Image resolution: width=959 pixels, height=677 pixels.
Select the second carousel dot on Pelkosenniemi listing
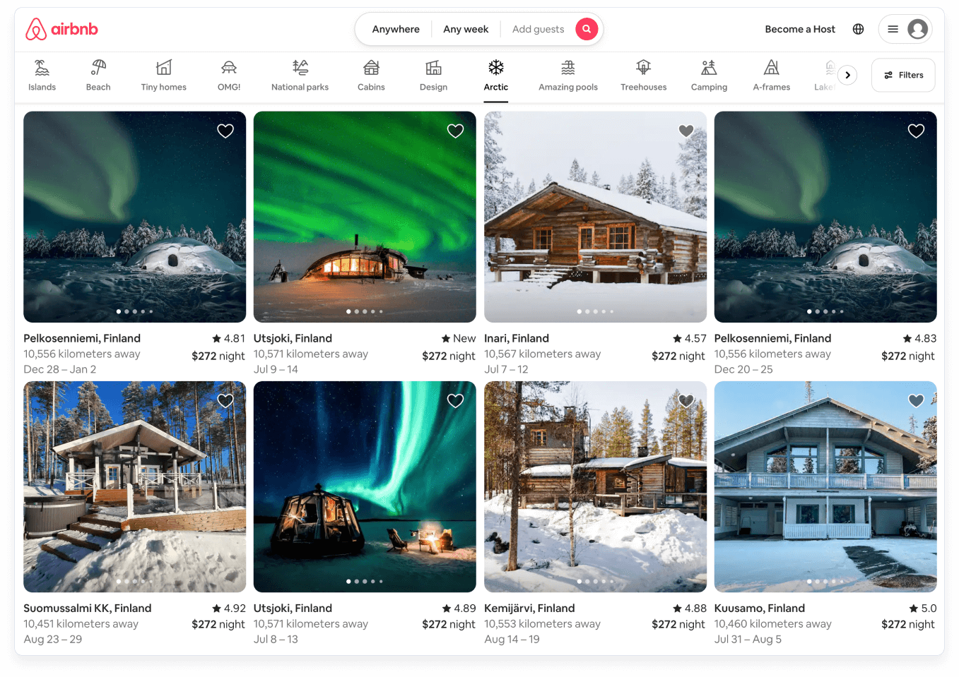[127, 311]
